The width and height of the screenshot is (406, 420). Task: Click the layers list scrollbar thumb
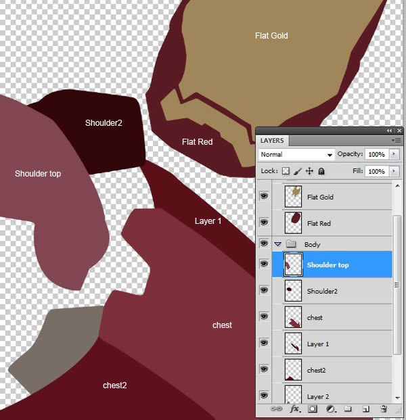[x=397, y=285]
